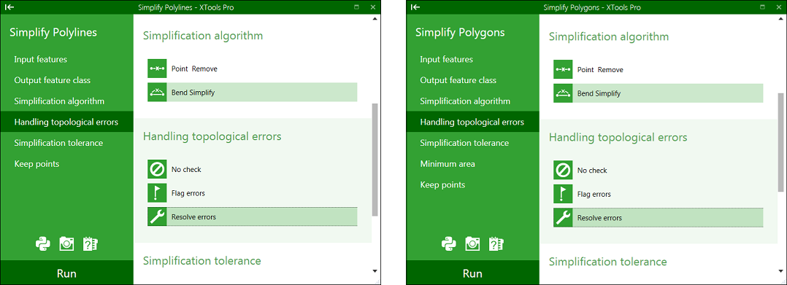Click the Python icon in Simplify Polylines window
787x285 pixels.
[42, 243]
